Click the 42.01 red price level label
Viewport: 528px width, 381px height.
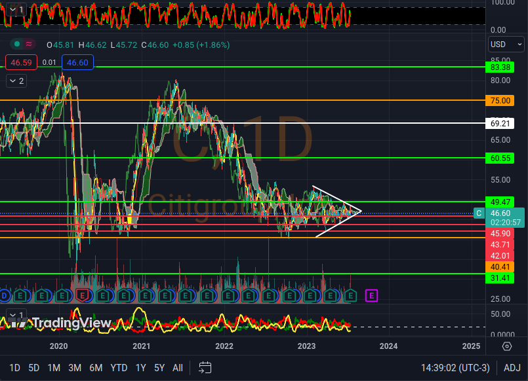(x=500, y=256)
